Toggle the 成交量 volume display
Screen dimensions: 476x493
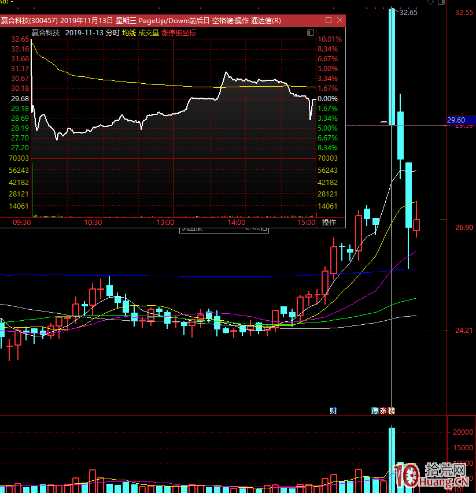pyautogui.click(x=148, y=33)
